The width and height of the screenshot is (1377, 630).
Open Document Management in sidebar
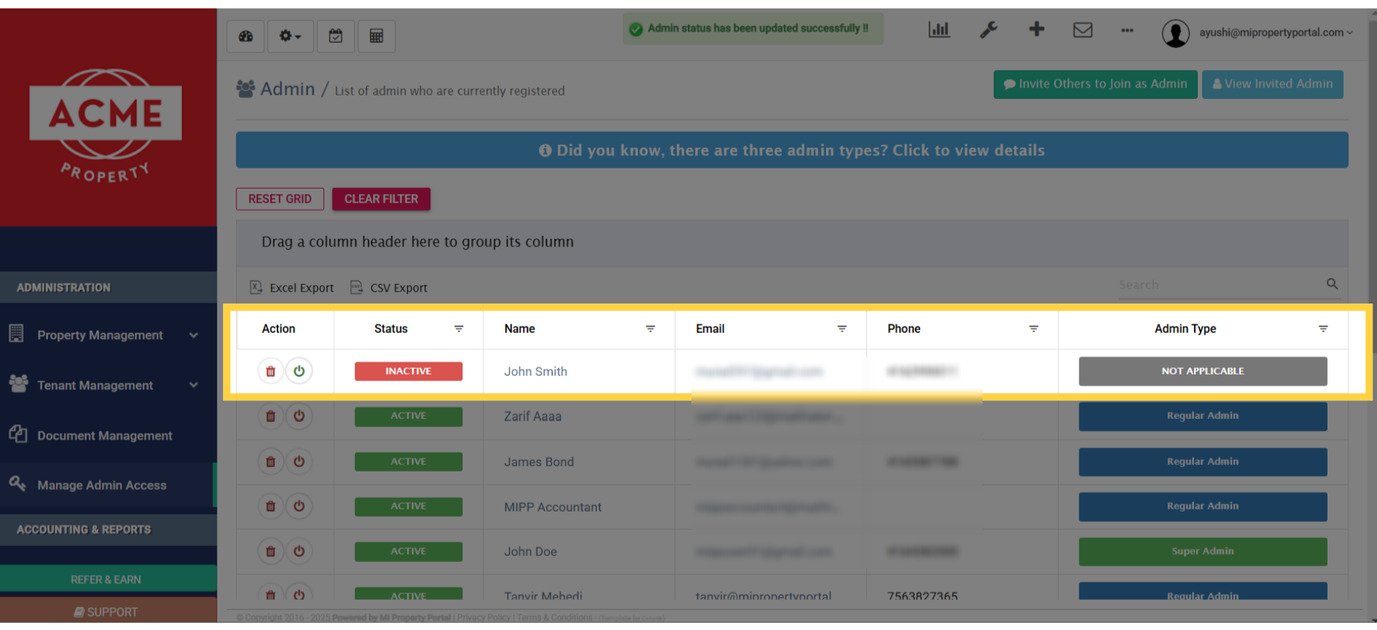(108, 436)
